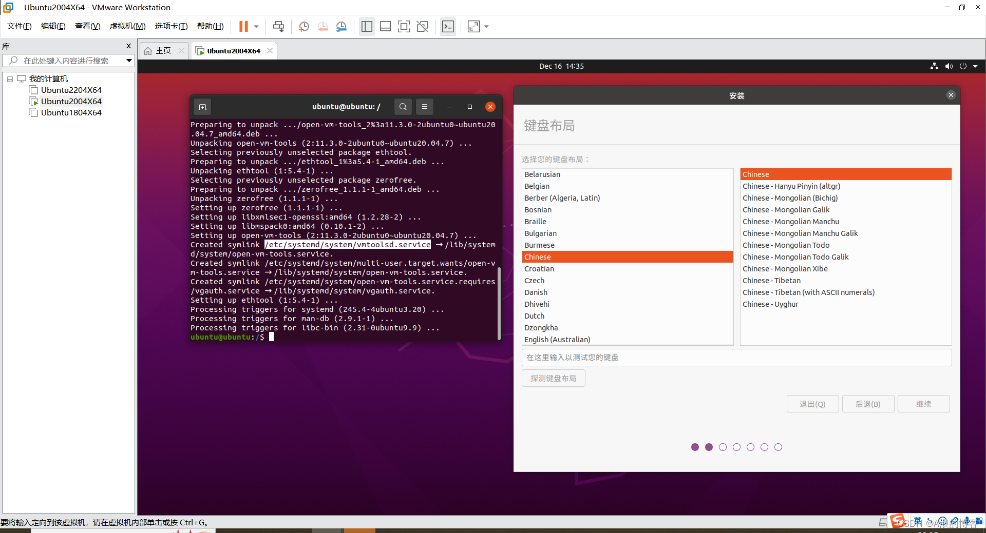Click Ubuntu volume icon in top bar
The image size is (986, 533).
(949, 66)
